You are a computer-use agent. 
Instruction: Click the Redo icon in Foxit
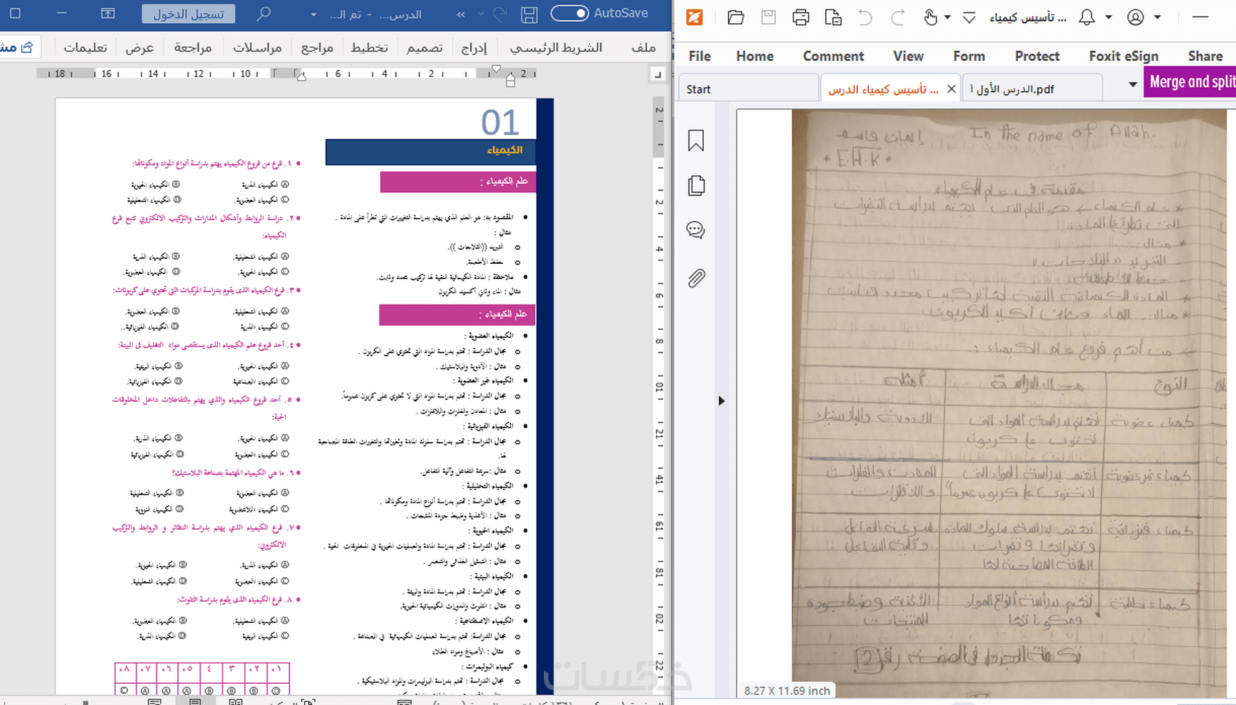(898, 17)
